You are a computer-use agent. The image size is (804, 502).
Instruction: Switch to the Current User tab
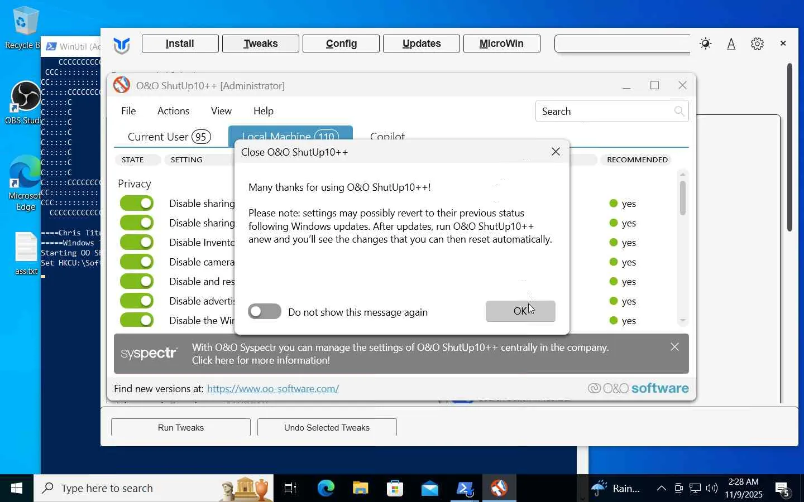pos(169,137)
